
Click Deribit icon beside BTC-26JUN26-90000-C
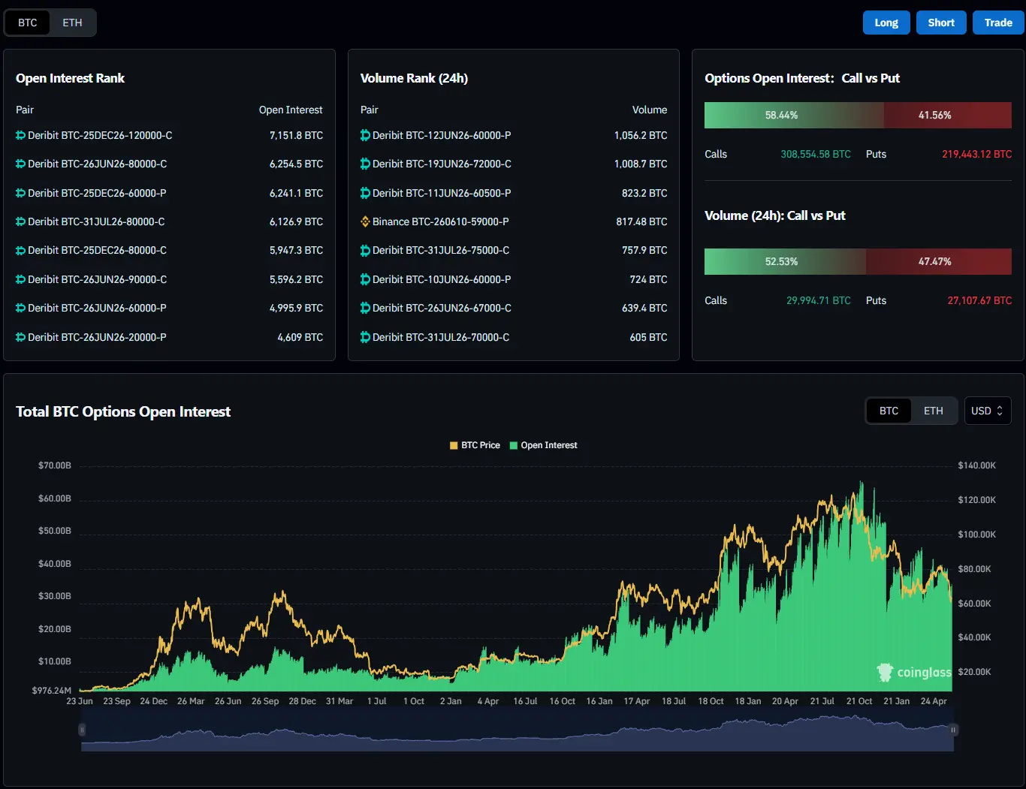pos(21,280)
